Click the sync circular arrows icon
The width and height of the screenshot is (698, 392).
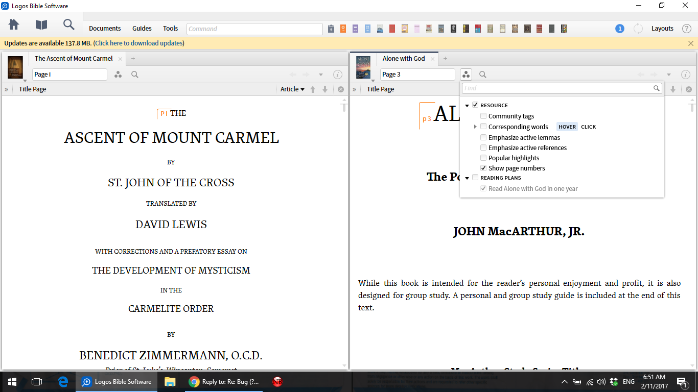638,29
